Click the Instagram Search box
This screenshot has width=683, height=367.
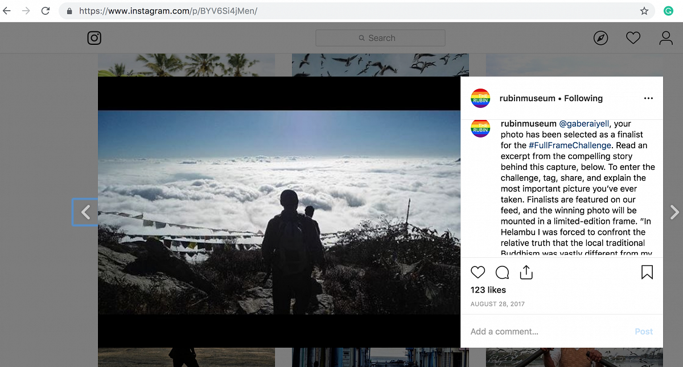pyautogui.click(x=380, y=38)
